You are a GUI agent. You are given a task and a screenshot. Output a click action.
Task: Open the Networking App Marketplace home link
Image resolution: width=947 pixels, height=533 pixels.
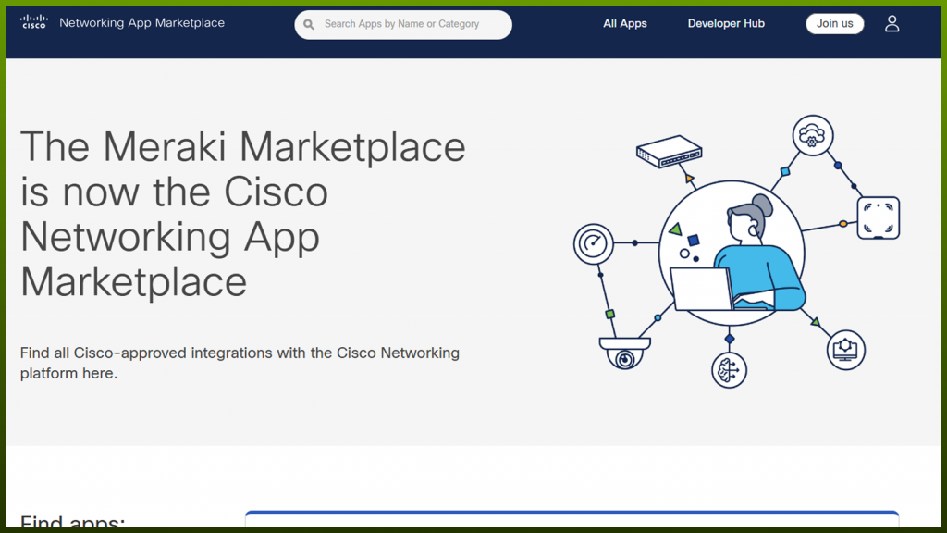(x=141, y=23)
